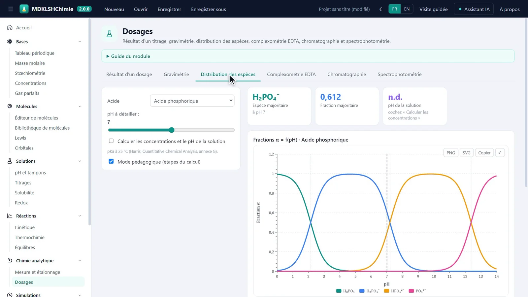The height and width of the screenshot is (297, 528).
Task: Collapse the Chimie analytique section chevron
Action: pyautogui.click(x=80, y=261)
